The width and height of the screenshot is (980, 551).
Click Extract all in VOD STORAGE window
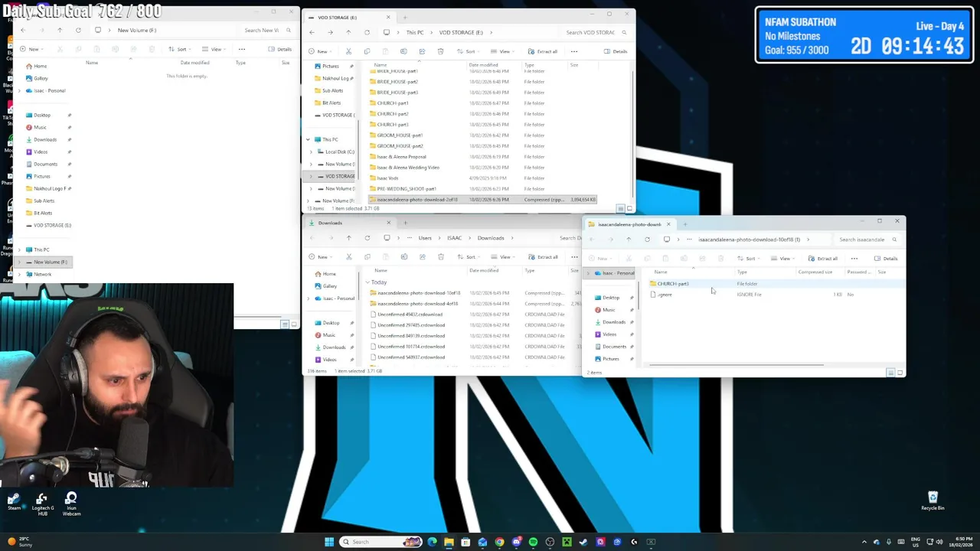point(543,51)
